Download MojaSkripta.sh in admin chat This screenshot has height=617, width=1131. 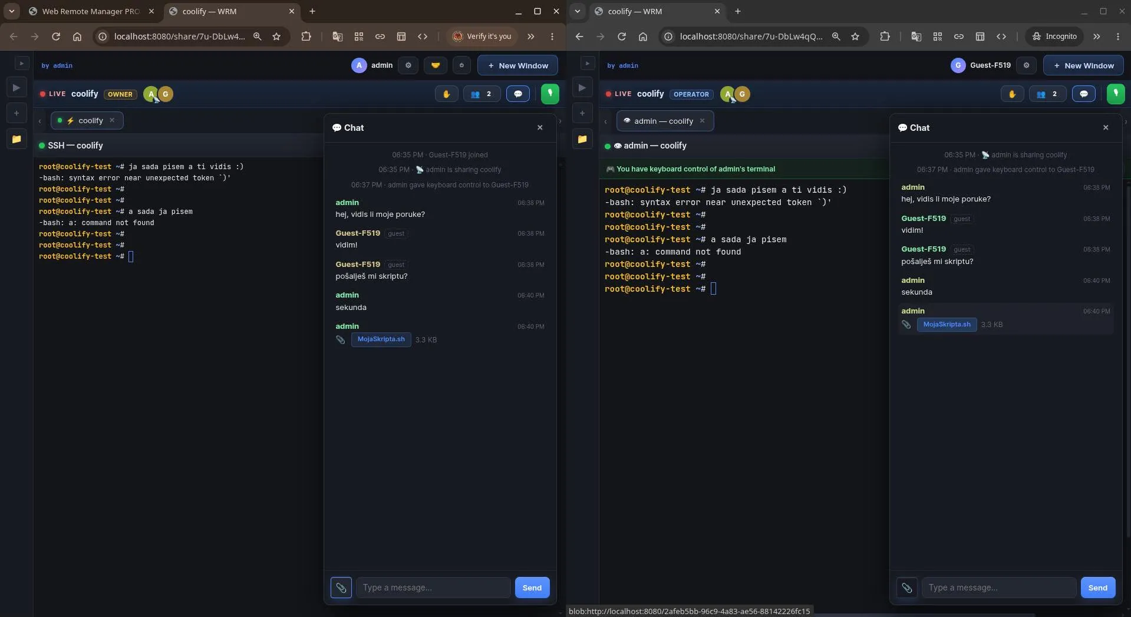point(381,339)
